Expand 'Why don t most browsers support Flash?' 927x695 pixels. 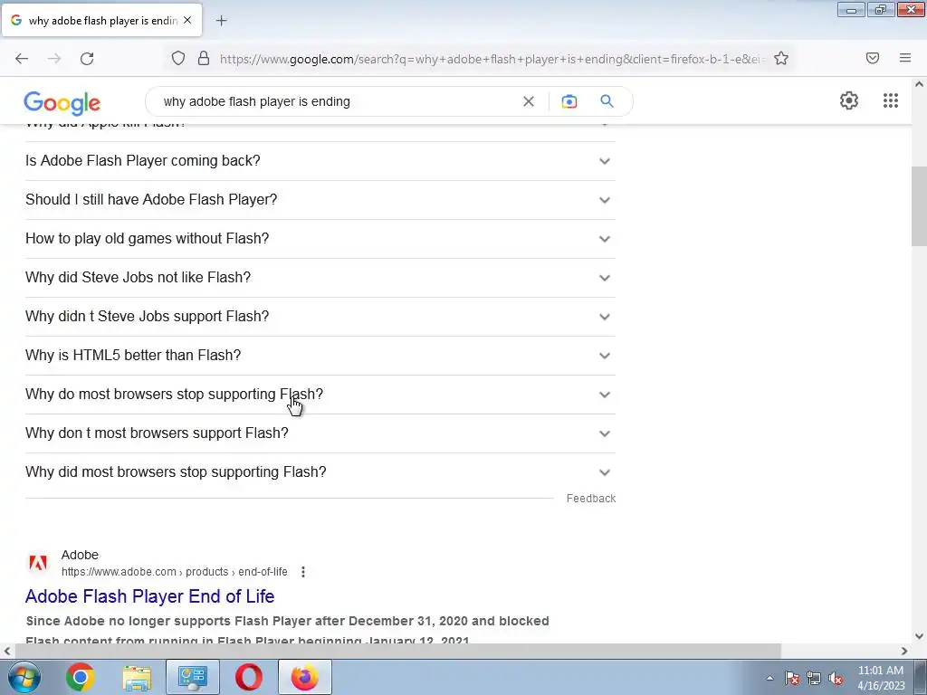(x=320, y=433)
